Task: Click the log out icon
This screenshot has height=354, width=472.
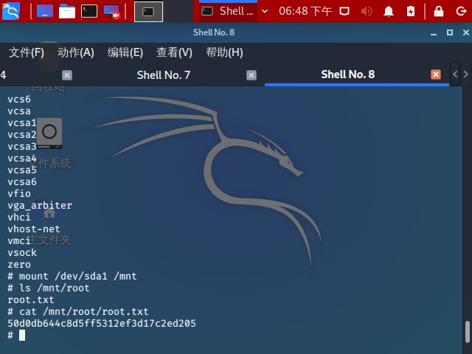Action: coord(461,11)
